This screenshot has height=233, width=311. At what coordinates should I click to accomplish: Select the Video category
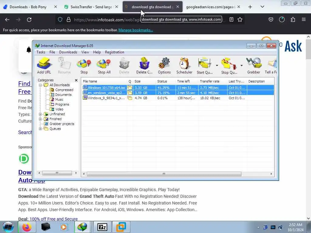59,109
